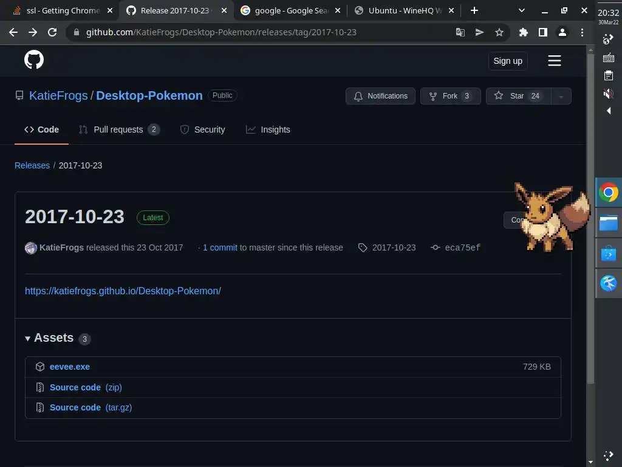This screenshot has height=467, width=622.
Task: Collapse the side panel with left arrow
Action: pos(608,111)
